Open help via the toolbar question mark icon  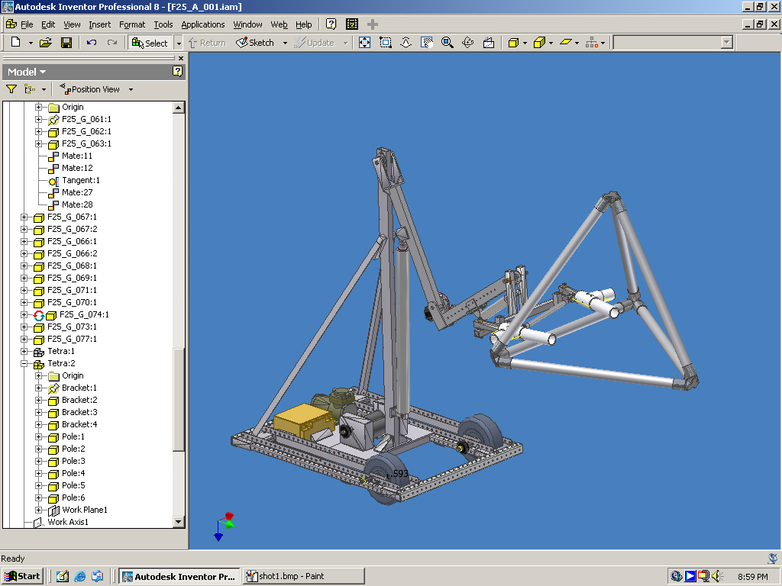pos(331,24)
